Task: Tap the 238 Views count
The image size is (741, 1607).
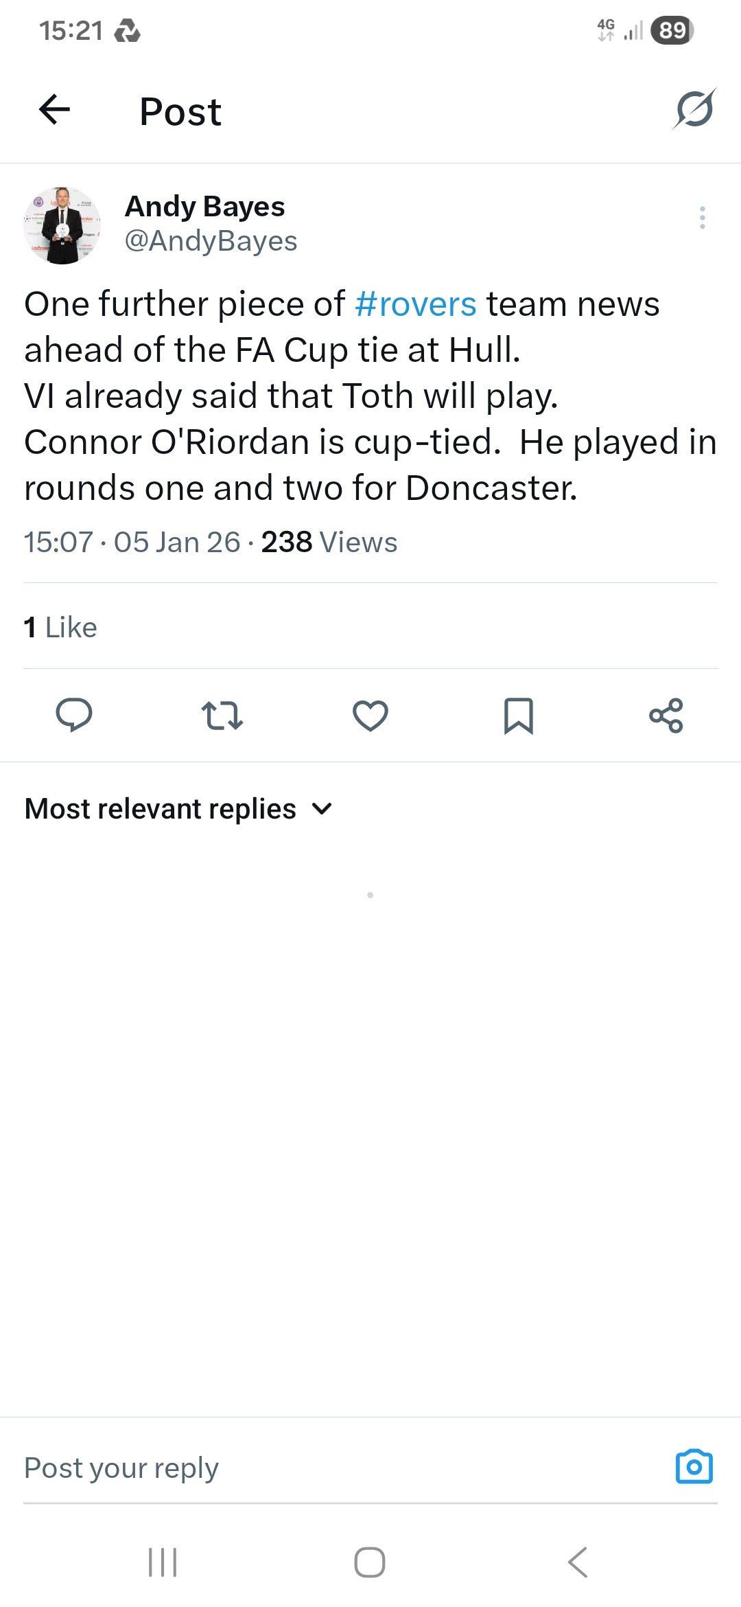Action: click(x=329, y=543)
